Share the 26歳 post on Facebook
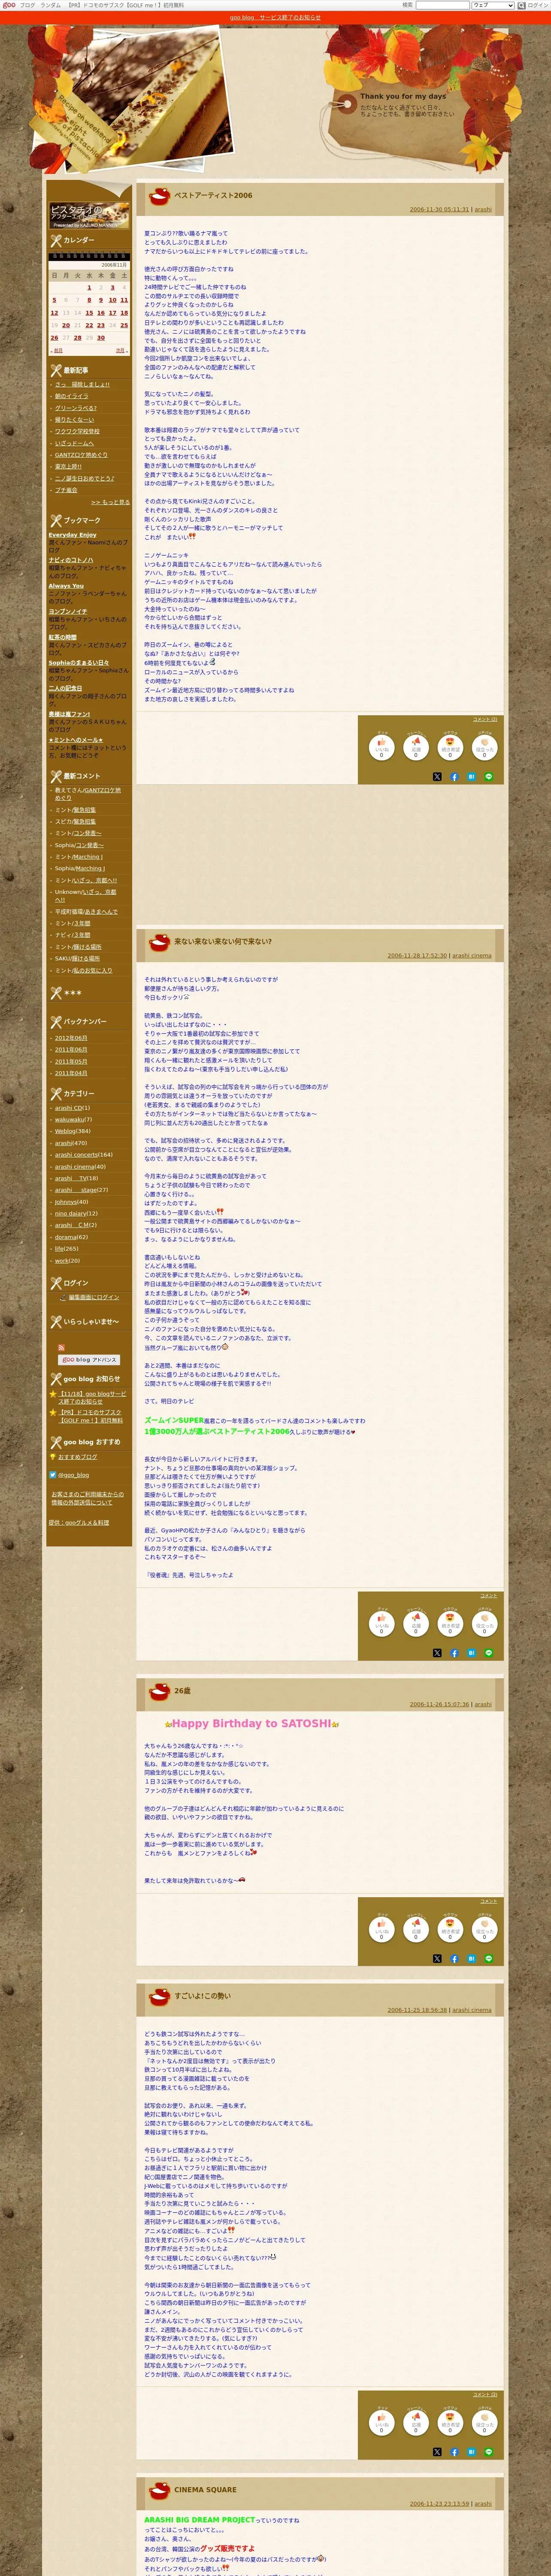Screen dimensions: 551x2576 tap(454, 1959)
